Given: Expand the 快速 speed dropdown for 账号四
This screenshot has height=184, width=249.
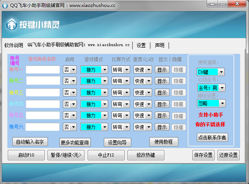Looking at the screenshot, I should pos(143,104).
